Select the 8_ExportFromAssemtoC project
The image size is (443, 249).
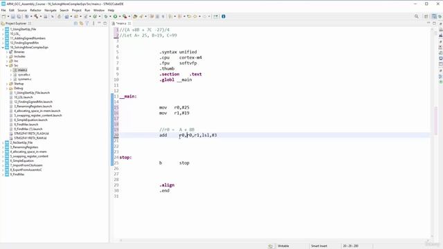coord(26,169)
